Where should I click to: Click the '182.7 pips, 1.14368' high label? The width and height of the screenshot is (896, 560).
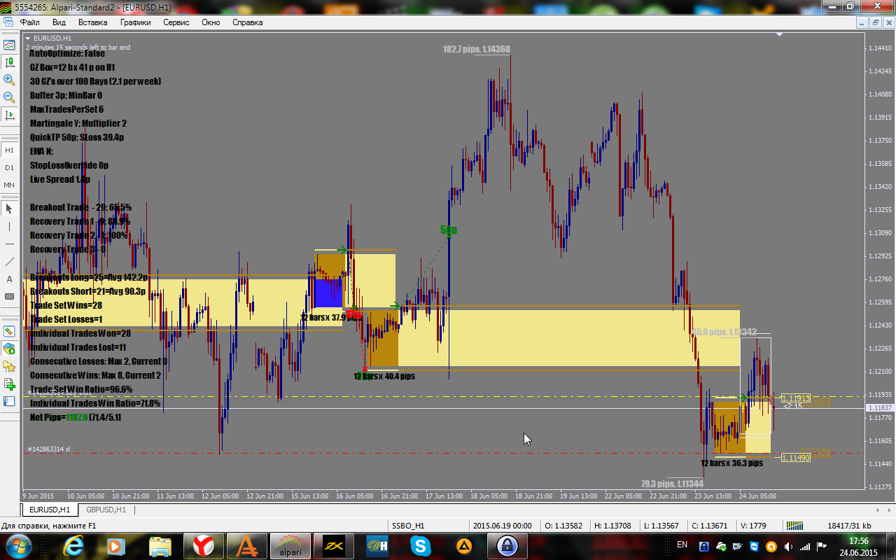[477, 49]
